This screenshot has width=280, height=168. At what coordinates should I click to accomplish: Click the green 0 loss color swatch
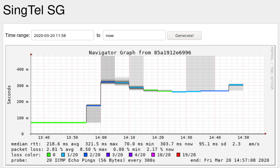tap(49, 155)
